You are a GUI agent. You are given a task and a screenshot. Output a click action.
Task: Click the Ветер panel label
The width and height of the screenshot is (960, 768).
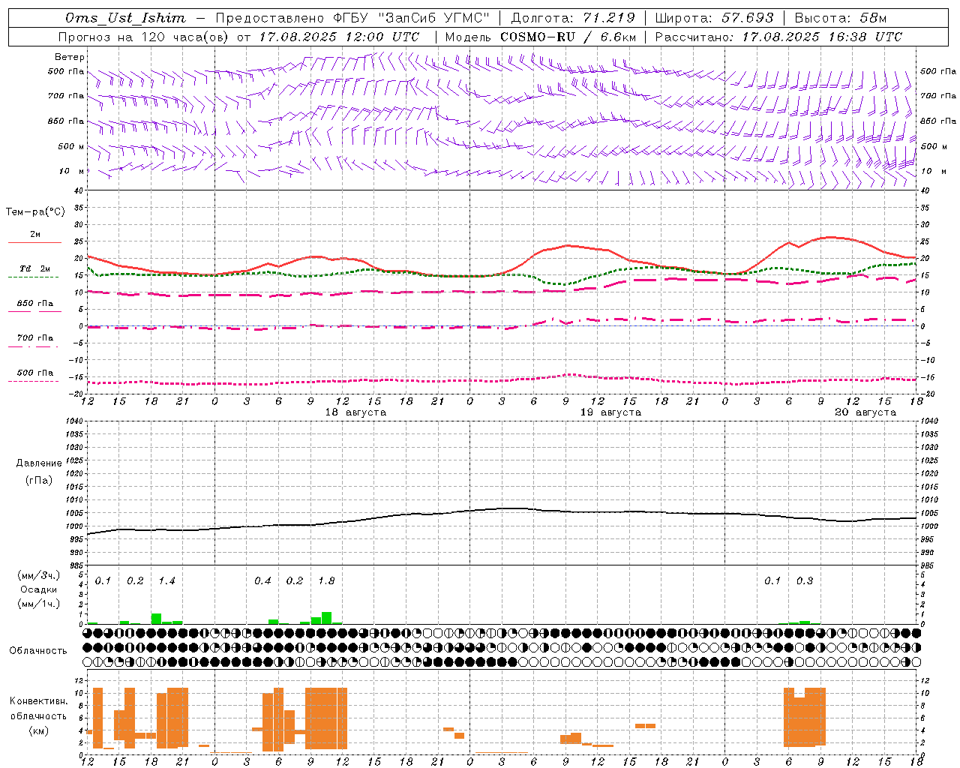(70, 57)
